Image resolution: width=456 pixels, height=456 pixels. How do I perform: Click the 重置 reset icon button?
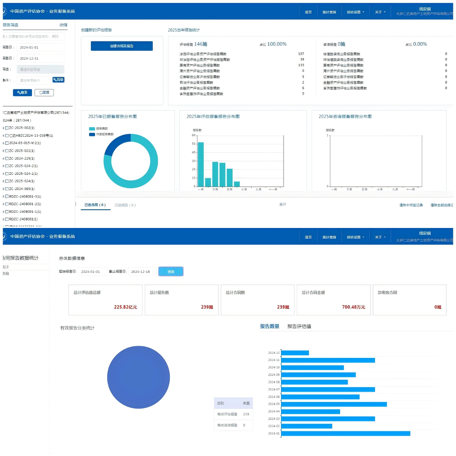click(44, 93)
